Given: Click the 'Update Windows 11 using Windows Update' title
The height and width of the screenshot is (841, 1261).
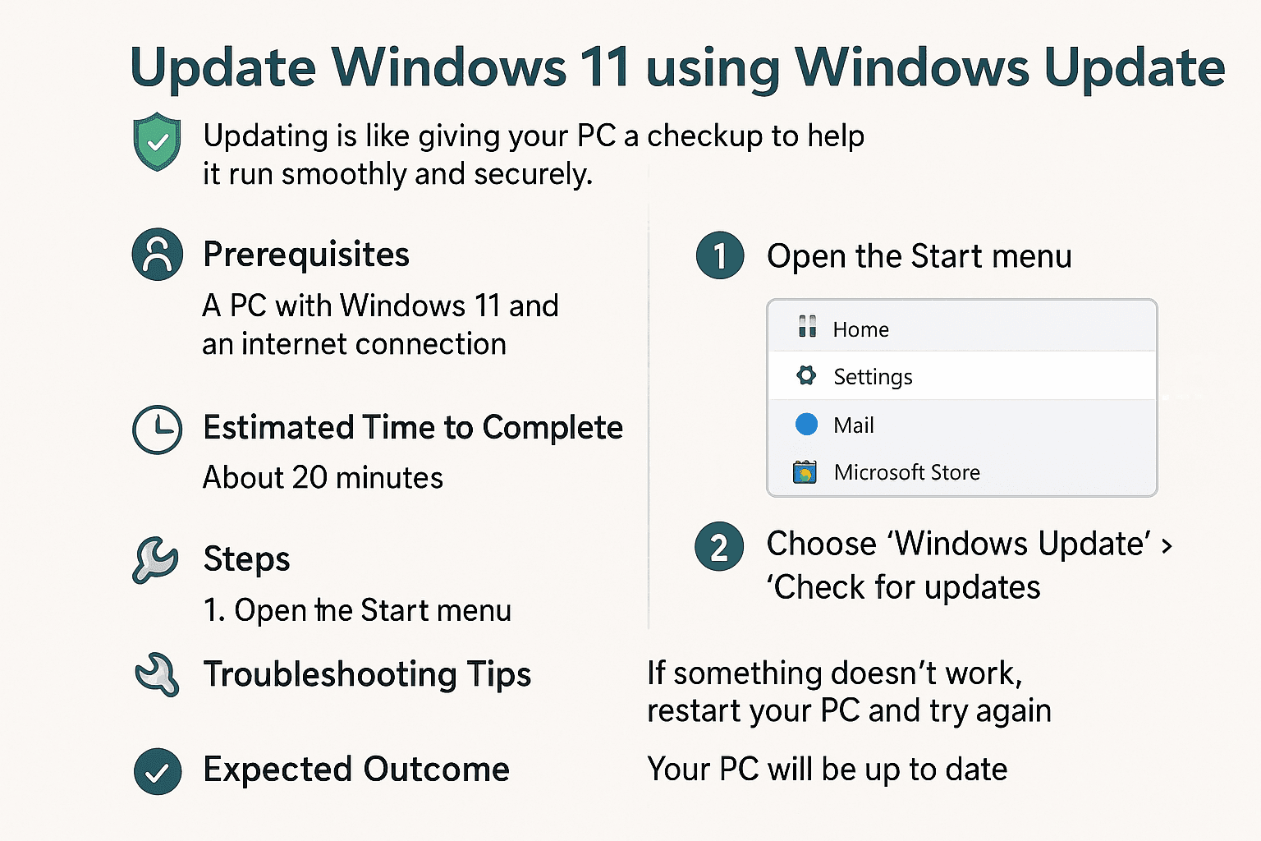Looking at the screenshot, I should coord(677,67).
